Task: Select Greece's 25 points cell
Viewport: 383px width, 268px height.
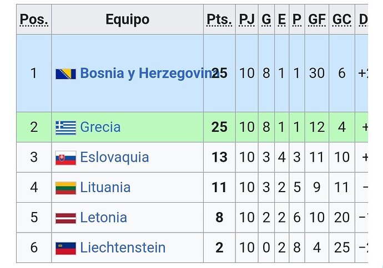Action: pyautogui.click(x=219, y=127)
